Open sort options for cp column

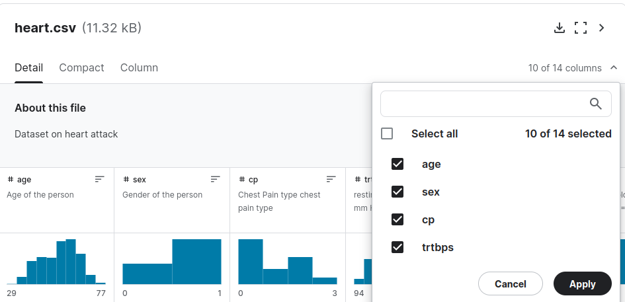pyautogui.click(x=331, y=179)
